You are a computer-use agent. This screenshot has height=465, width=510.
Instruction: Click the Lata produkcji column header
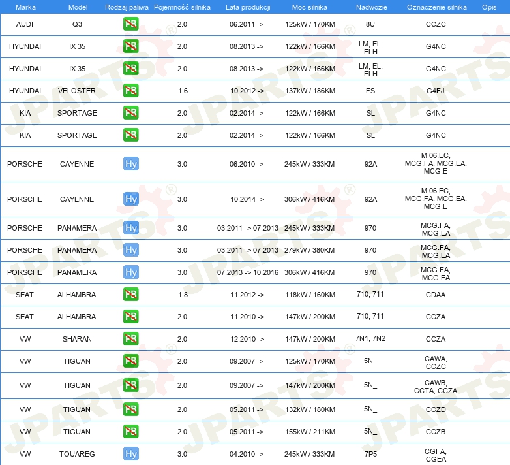coord(247,7)
